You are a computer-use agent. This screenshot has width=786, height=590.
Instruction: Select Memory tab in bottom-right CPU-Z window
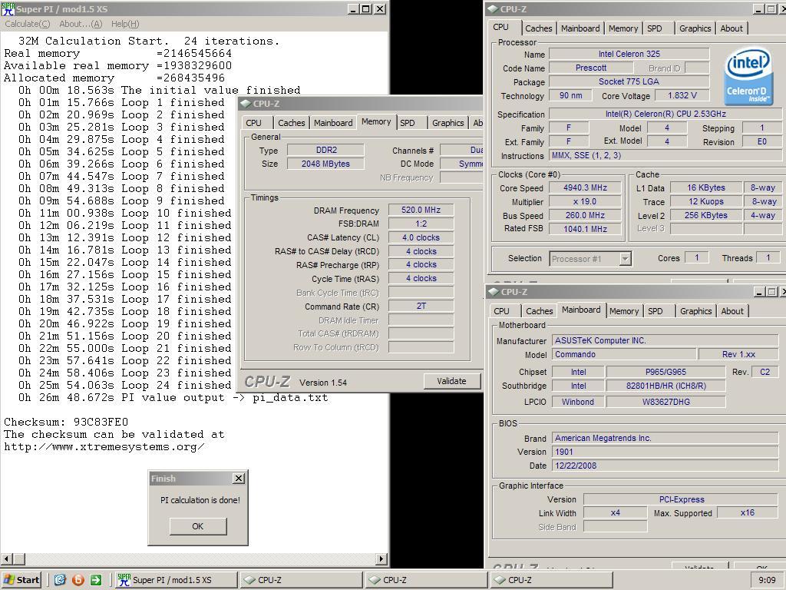tap(624, 311)
